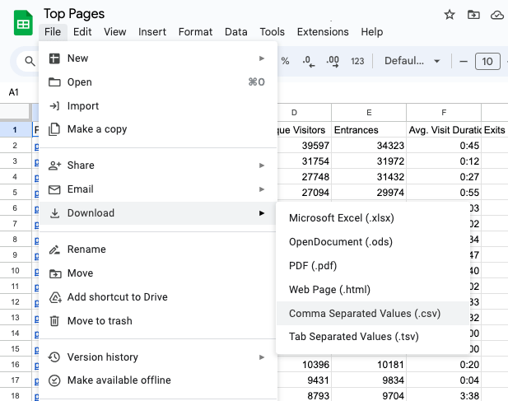Select Make available offline
Viewport: 508px width, 401px height.
point(119,380)
